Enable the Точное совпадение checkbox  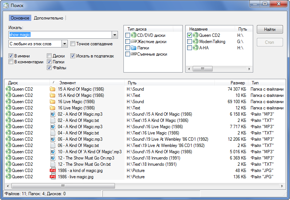73,44
